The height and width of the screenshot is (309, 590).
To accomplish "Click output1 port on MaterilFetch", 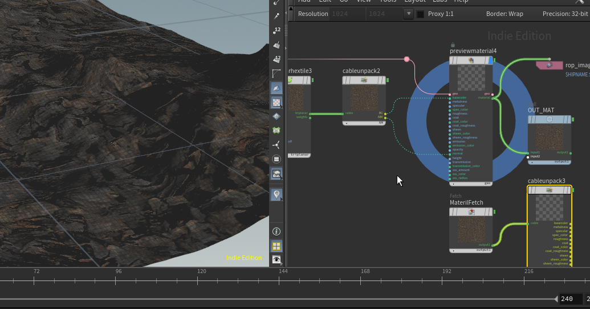I will click(493, 245).
